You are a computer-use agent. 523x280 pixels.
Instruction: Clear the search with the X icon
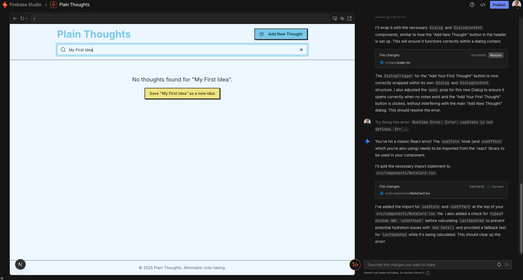301,50
